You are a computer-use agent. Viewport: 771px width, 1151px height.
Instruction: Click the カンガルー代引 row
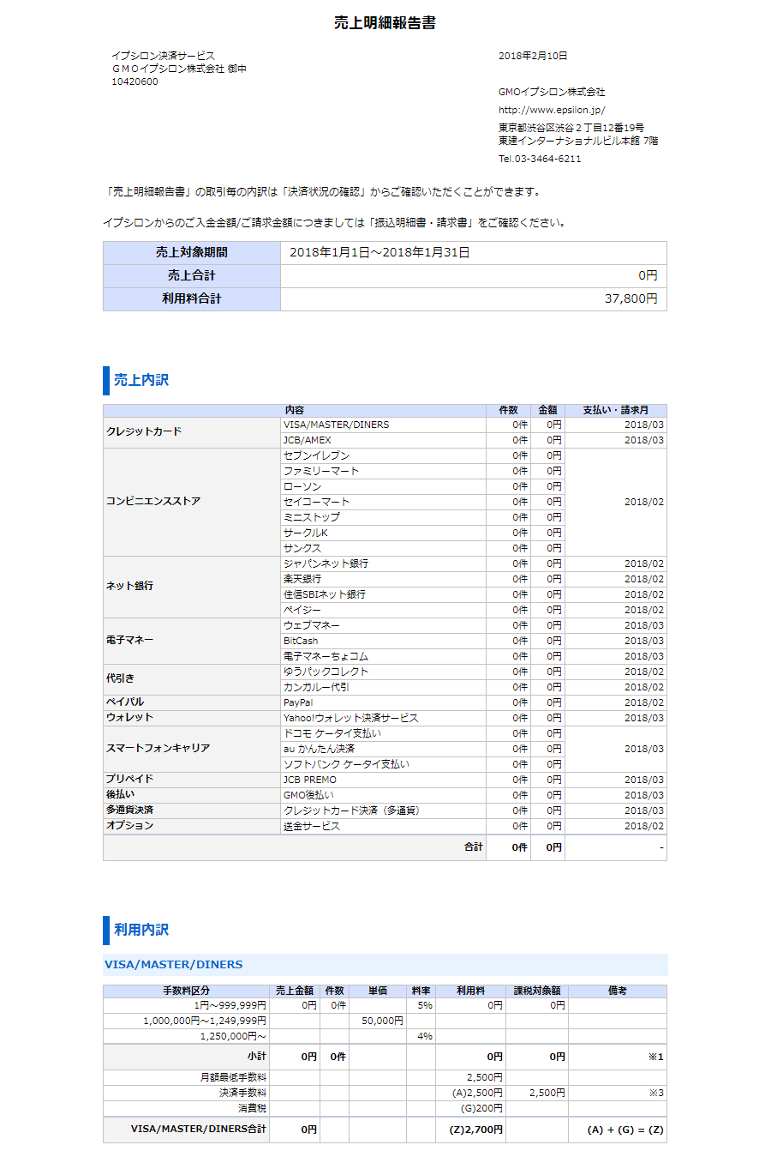point(474,688)
